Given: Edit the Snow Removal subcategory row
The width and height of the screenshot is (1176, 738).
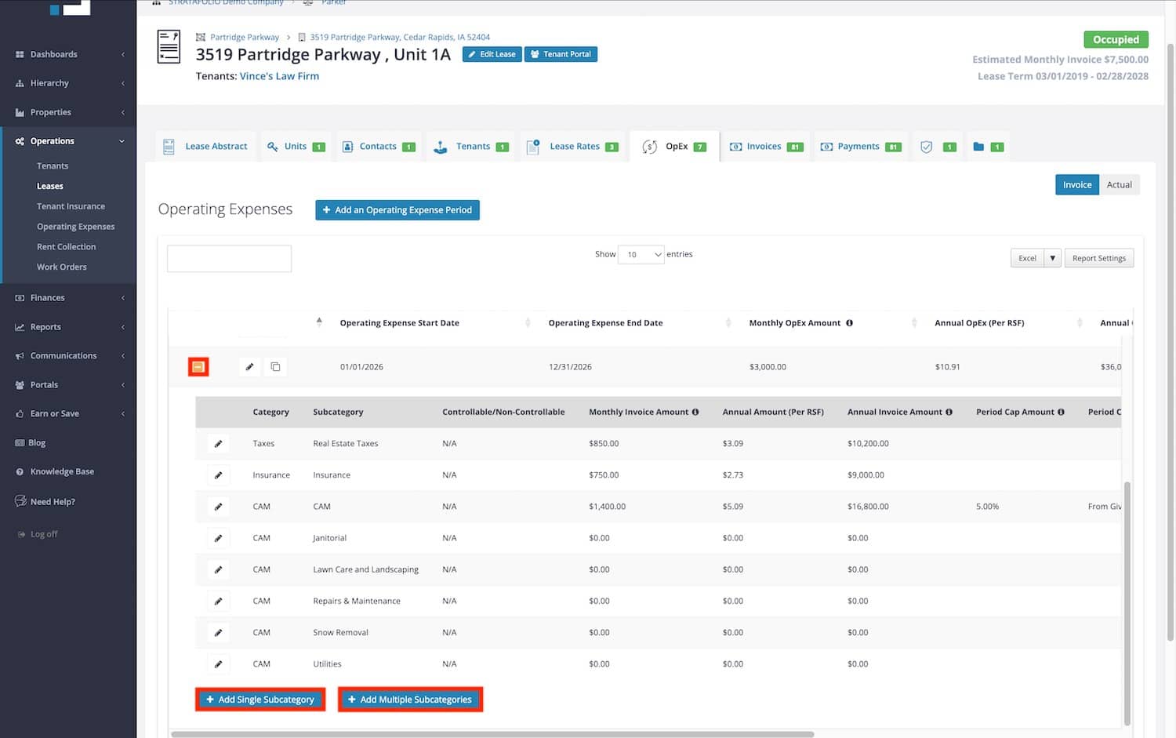Looking at the screenshot, I should (x=218, y=632).
